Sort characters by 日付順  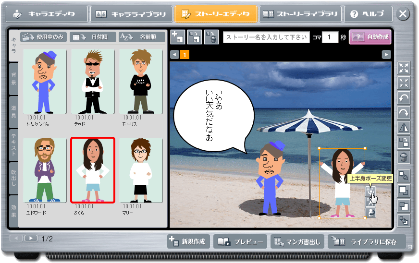[x=92, y=37]
